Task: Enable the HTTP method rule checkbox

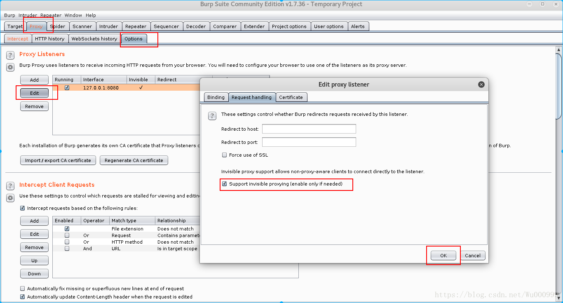Action: coord(67,242)
